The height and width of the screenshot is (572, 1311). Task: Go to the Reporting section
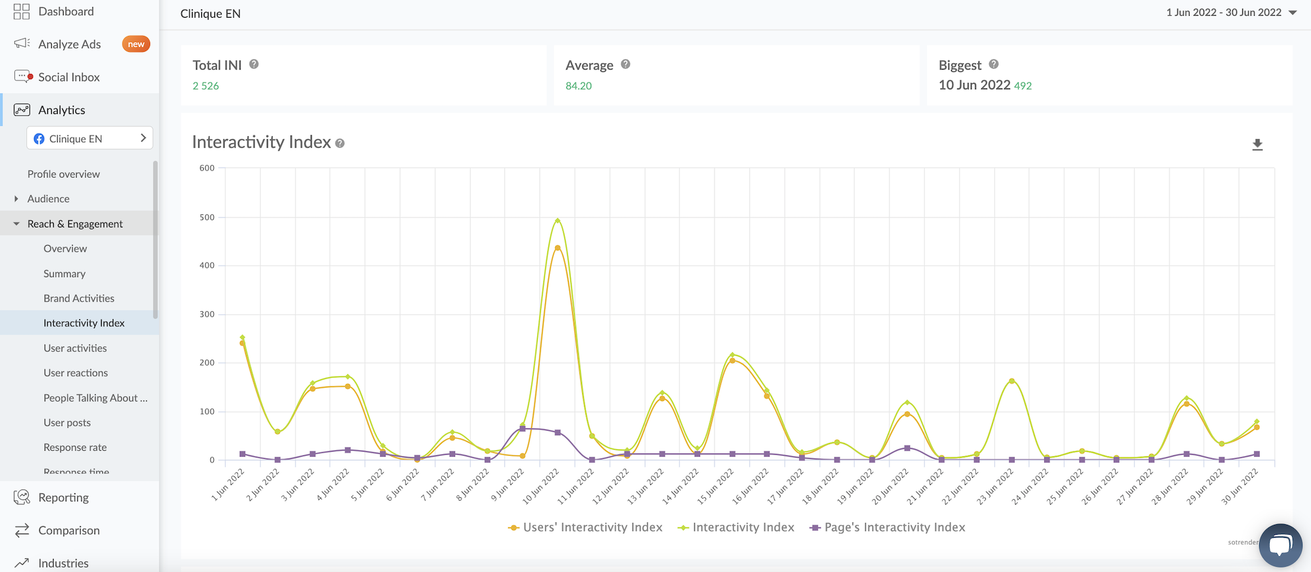pyautogui.click(x=63, y=497)
